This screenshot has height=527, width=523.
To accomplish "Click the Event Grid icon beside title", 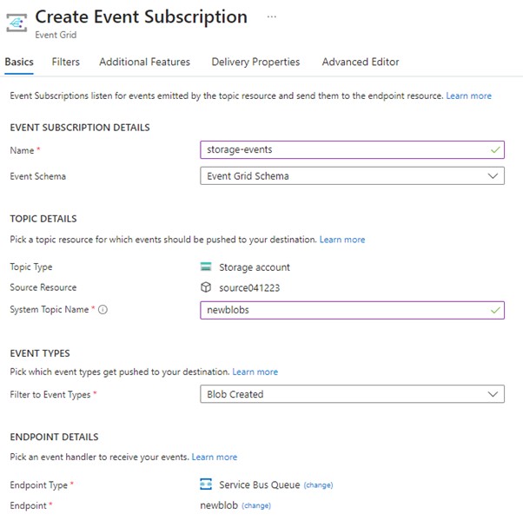I will coord(17,23).
